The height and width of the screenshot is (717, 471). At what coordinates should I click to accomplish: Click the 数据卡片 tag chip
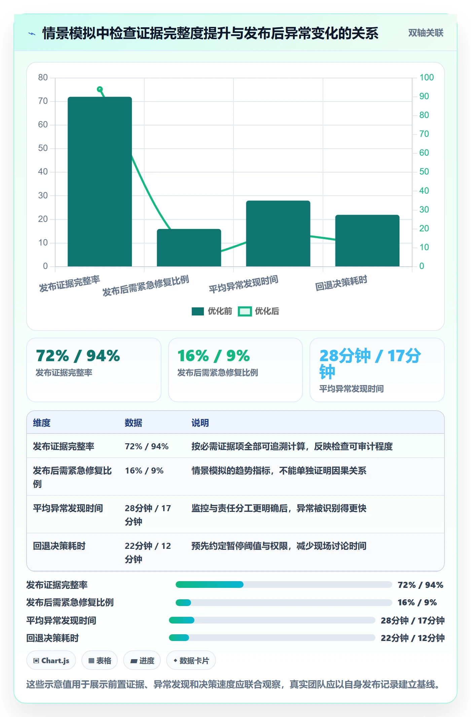tap(191, 661)
